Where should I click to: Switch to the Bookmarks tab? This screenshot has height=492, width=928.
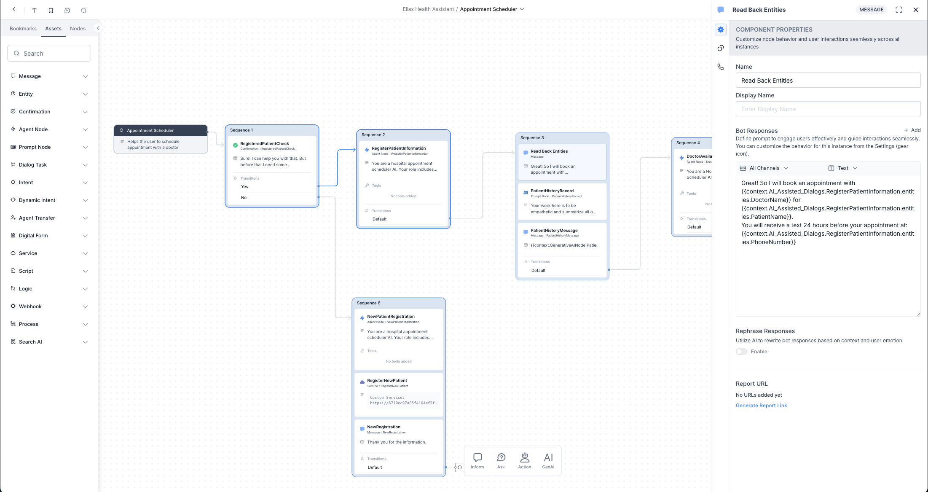pos(23,29)
